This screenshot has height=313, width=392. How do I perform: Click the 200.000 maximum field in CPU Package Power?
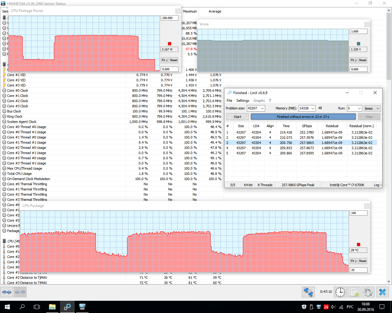click(x=170, y=18)
